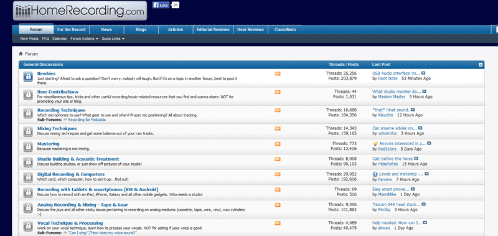Click the Recording Techniques forum status icon
498x236 pixels.
click(28, 113)
